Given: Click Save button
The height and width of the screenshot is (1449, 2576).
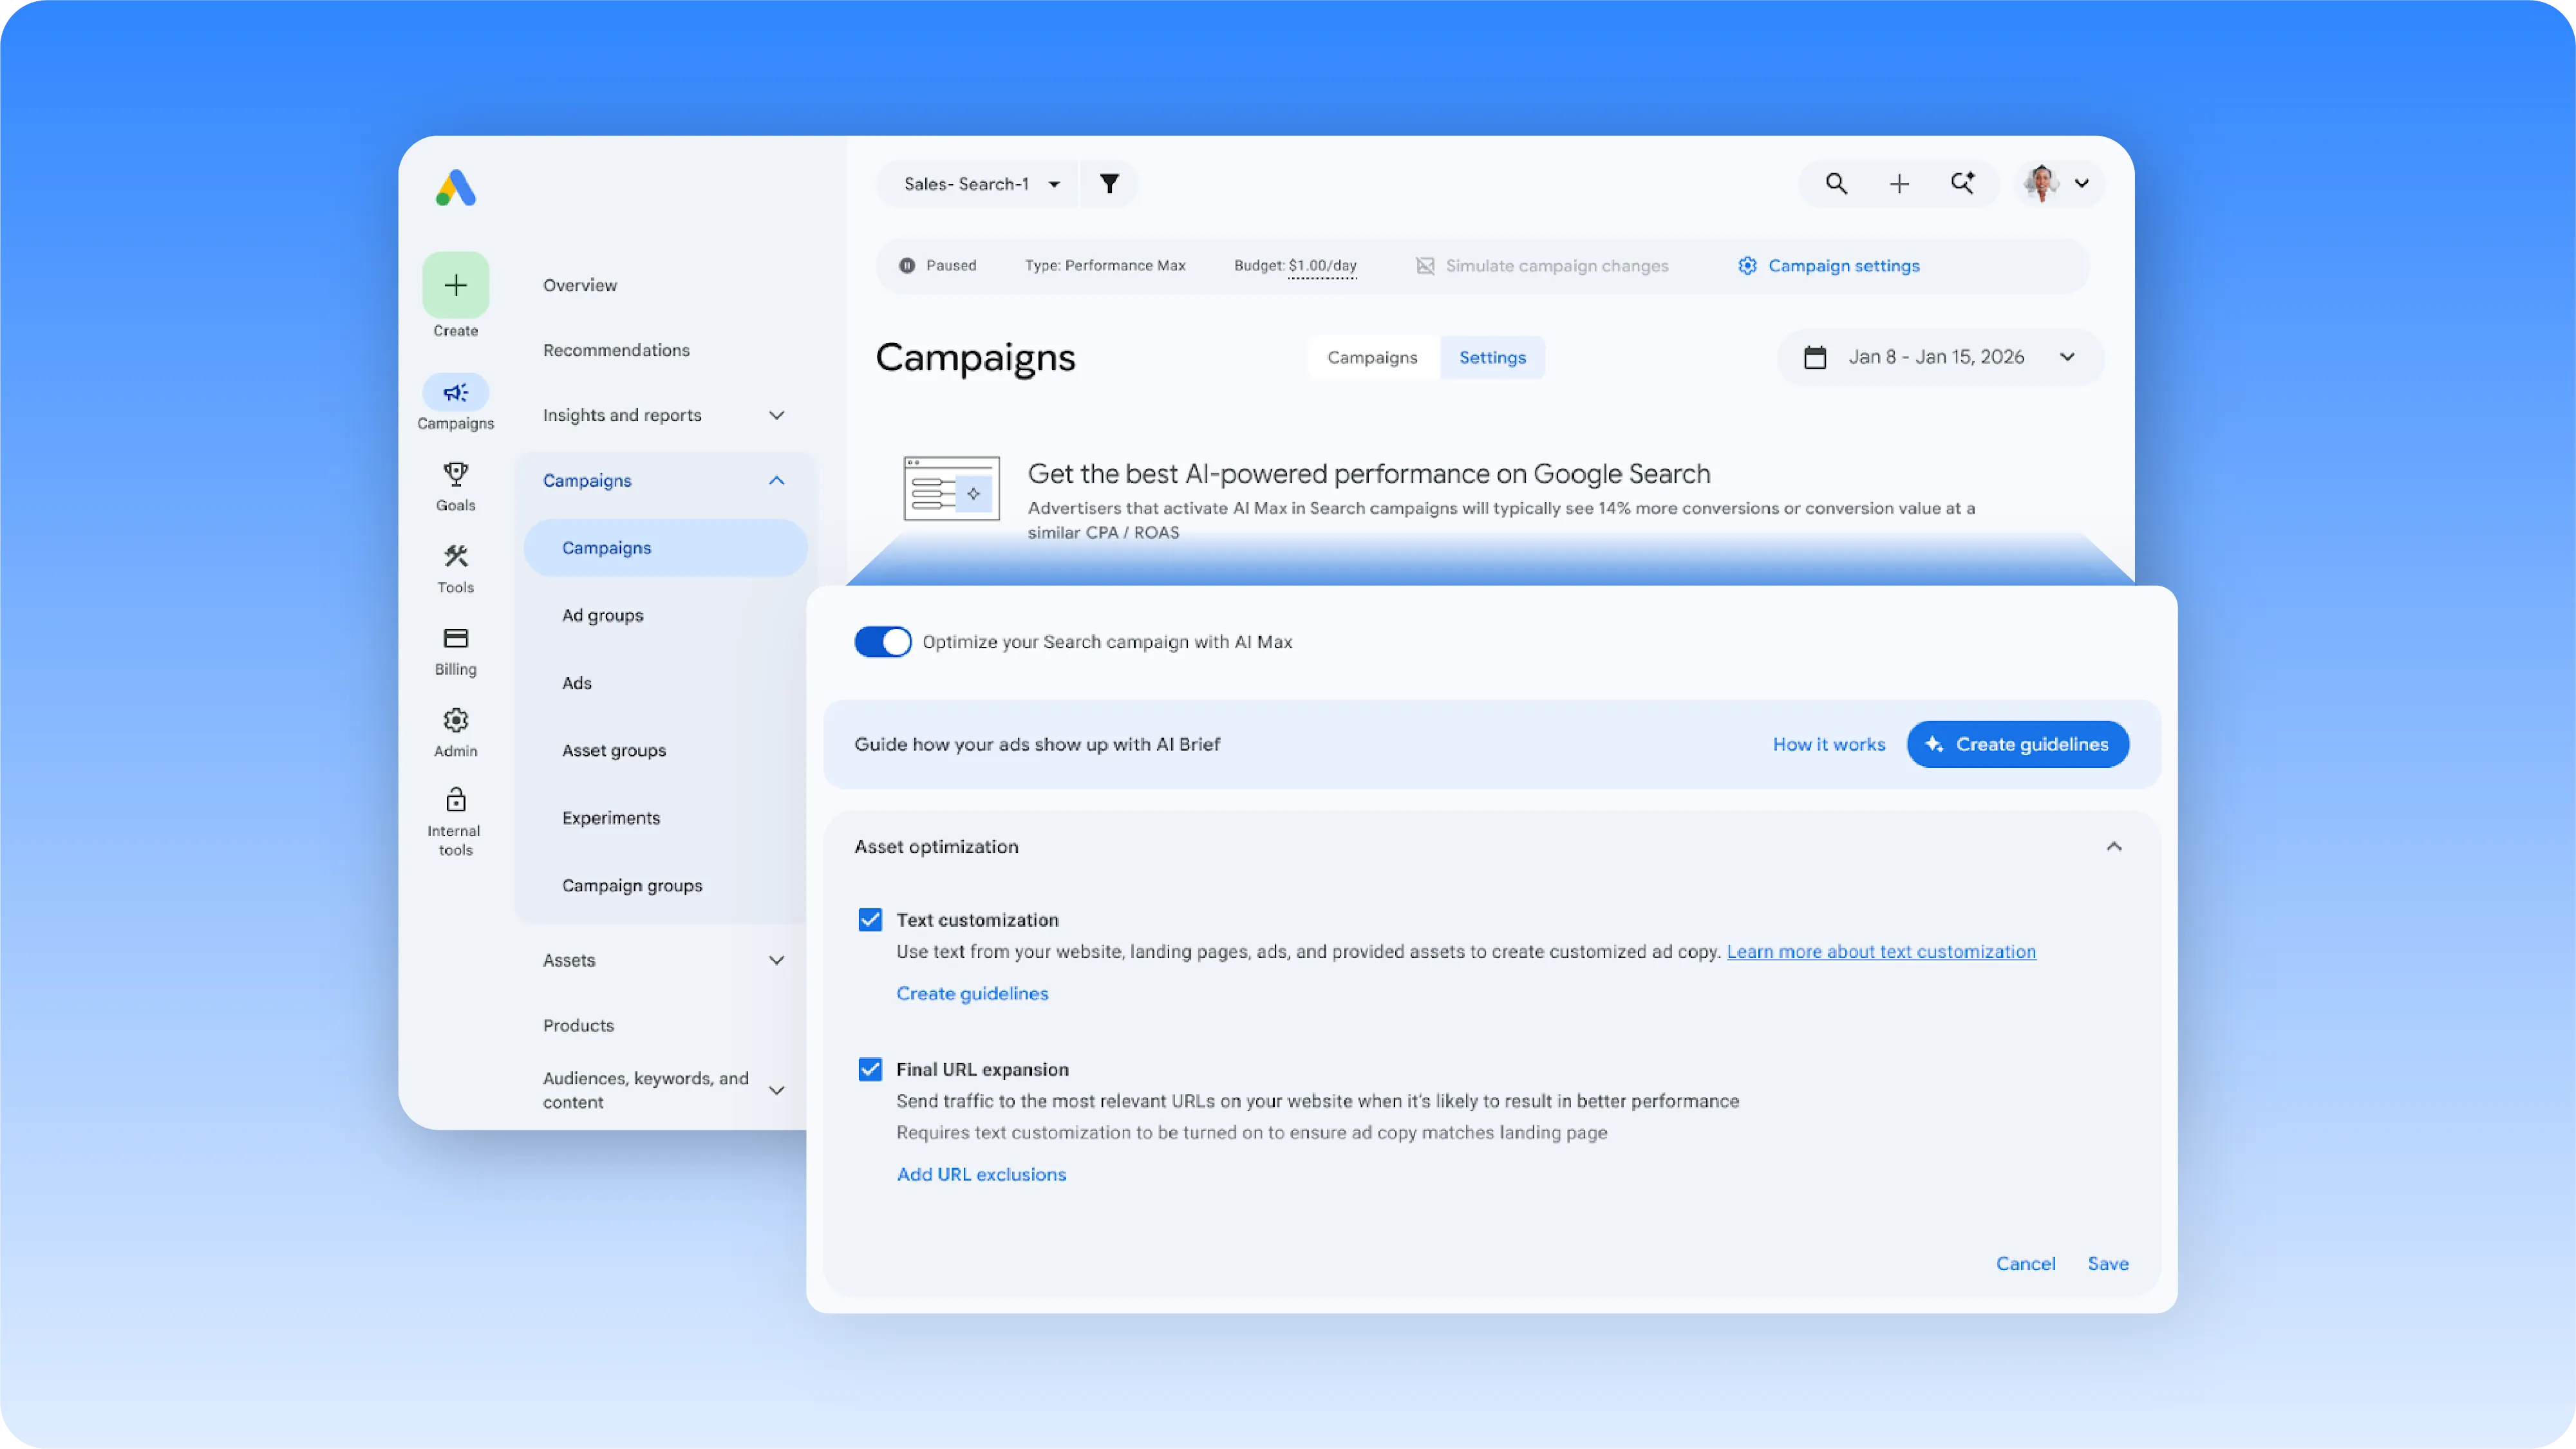Looking at the screenshot, I should (x=2108, y=1264).
